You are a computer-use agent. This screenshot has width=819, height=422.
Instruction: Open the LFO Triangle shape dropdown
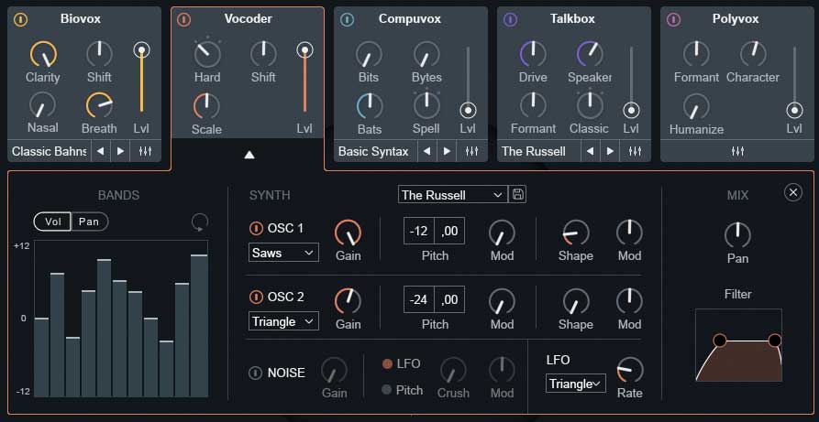576,384
